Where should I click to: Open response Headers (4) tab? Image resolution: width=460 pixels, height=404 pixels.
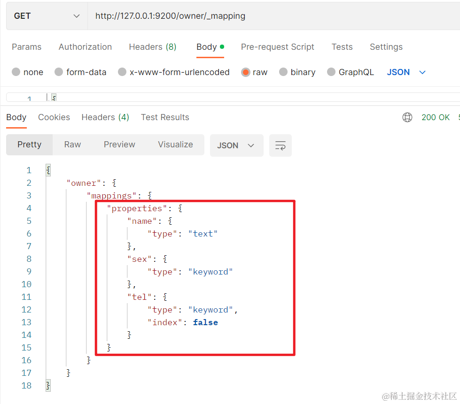click(105, 117)
